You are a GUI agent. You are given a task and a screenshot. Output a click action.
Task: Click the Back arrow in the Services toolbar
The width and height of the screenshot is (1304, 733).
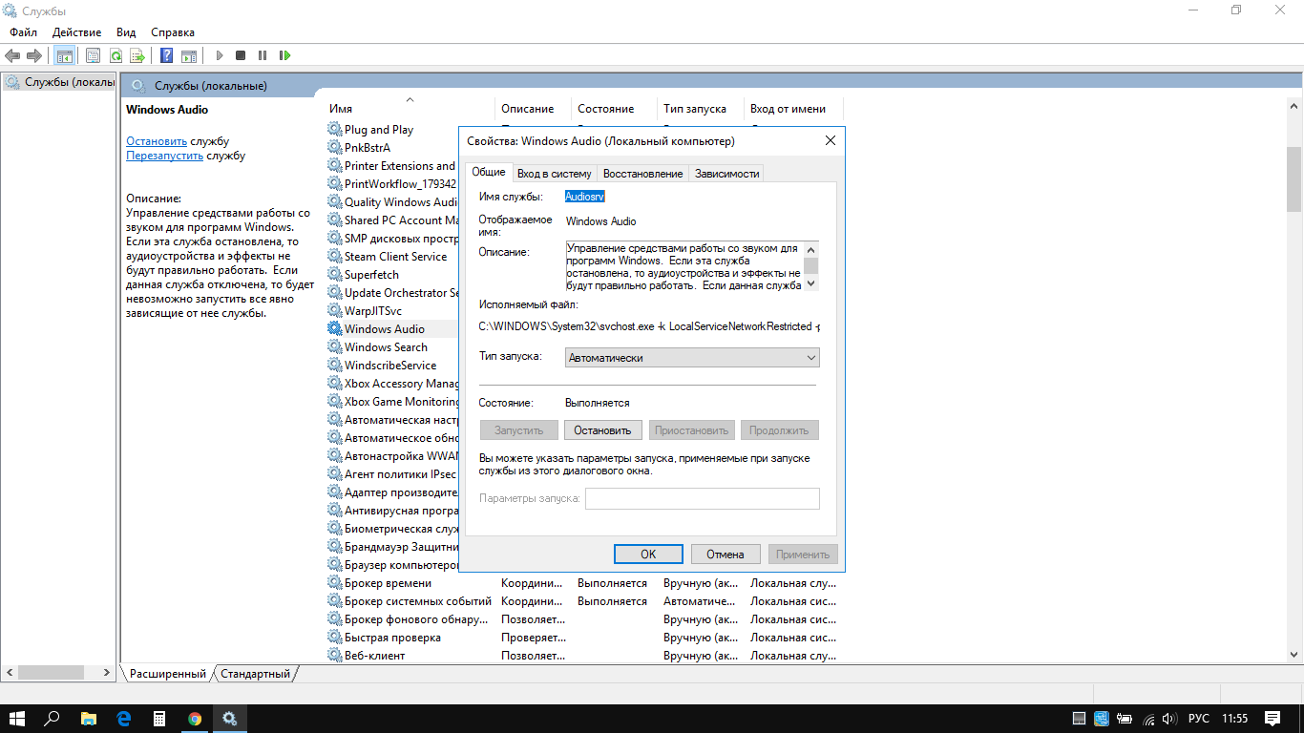12,56
